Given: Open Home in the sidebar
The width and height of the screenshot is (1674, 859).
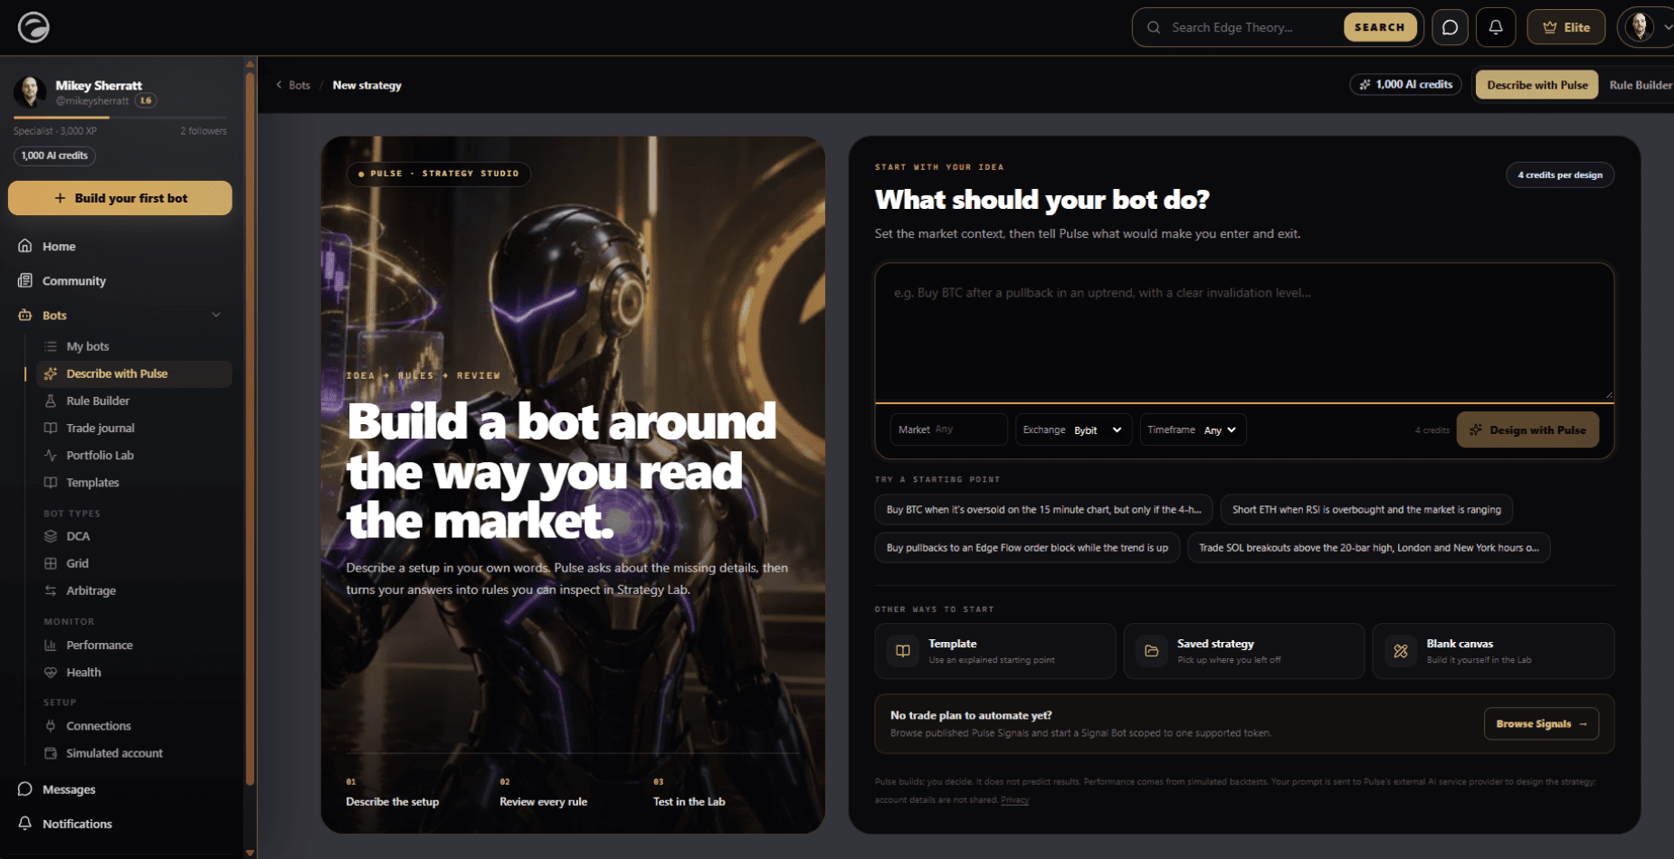Looking at the screenshot, I should [x=59, y=246].
